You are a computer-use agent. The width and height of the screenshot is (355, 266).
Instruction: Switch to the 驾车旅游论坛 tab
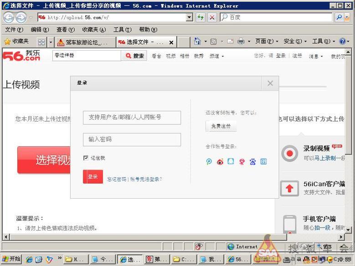click(85, 42)
